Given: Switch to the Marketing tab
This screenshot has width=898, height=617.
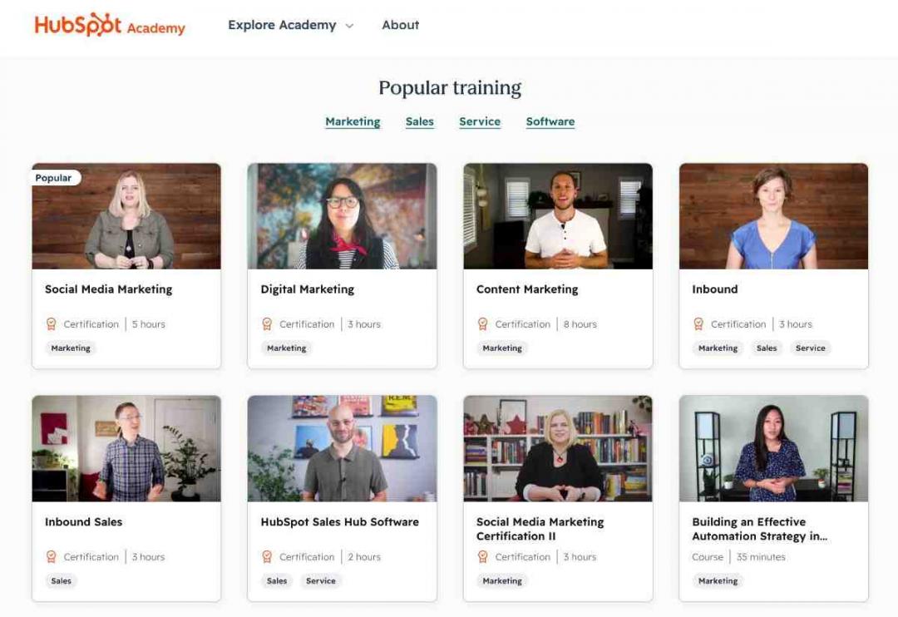Looking at the screenshot, I should point(353,121).
